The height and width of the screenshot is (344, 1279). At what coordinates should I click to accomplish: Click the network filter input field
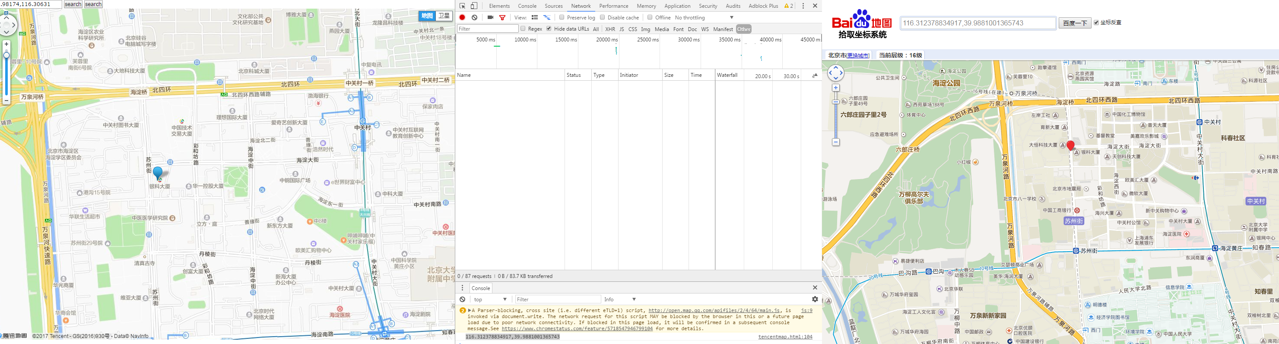click(488, 29)
